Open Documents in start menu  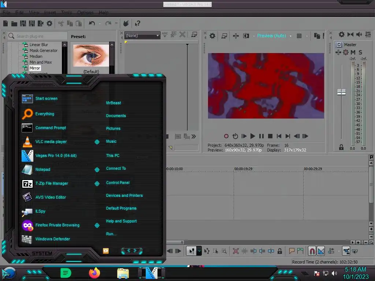(x=116, y=116)
